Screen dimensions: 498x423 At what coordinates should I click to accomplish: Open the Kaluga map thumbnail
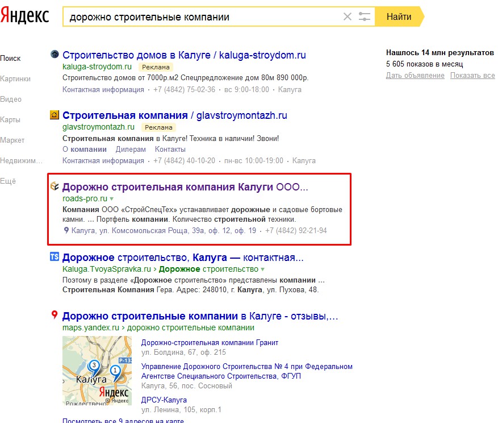(x=97, y=371)
